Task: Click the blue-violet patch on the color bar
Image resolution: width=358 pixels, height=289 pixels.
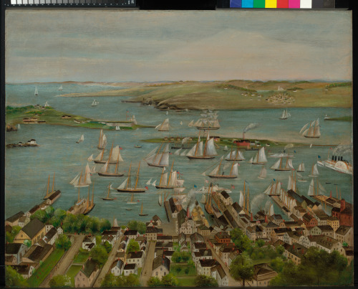Action: (x=236, y=4)
